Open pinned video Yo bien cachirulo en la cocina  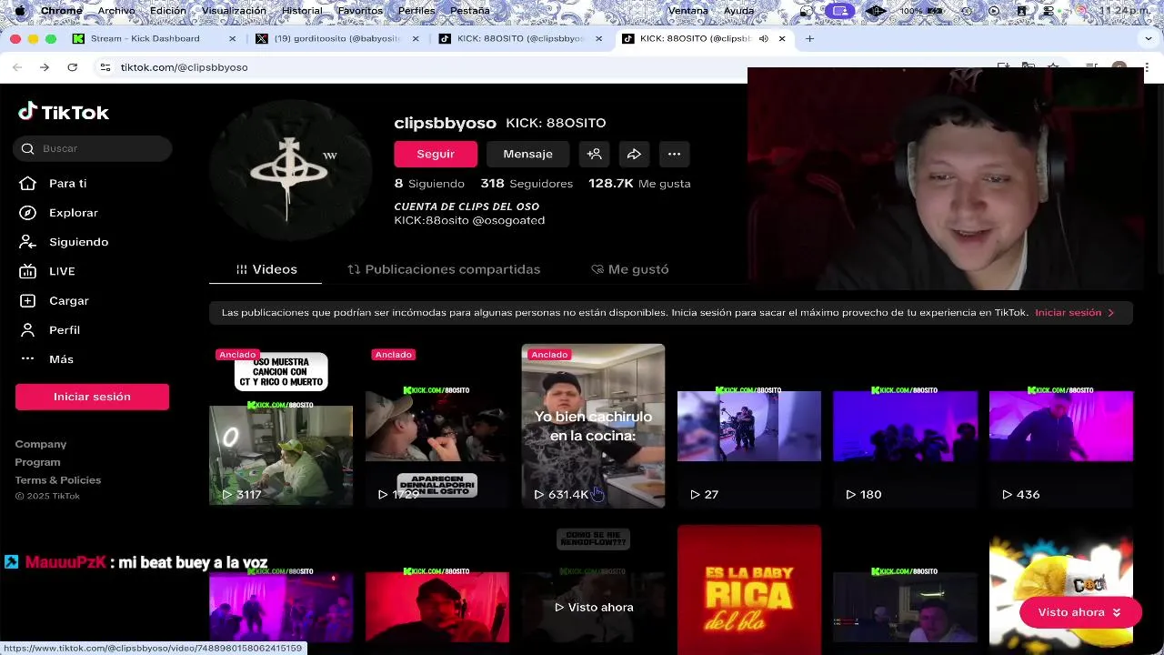coord(593,426)
